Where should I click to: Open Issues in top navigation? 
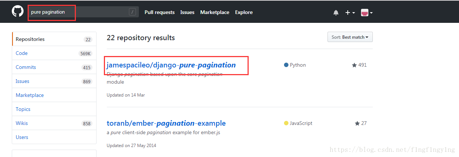(187, 12)
